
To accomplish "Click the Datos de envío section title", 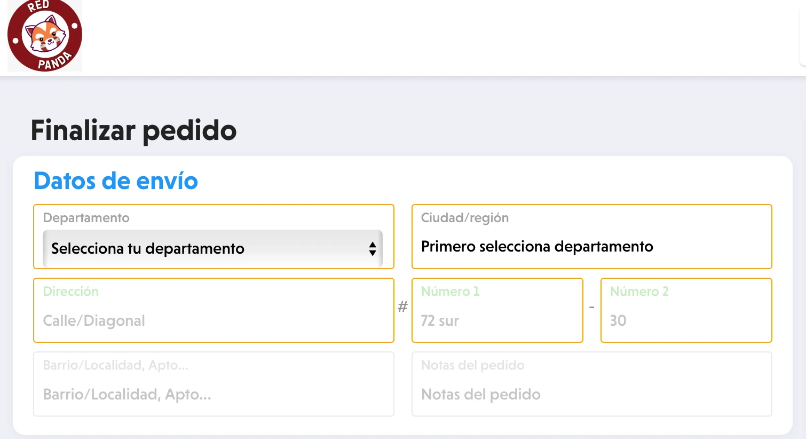I will point(116,181).
